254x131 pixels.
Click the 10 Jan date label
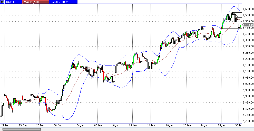(x=116, y=126)
